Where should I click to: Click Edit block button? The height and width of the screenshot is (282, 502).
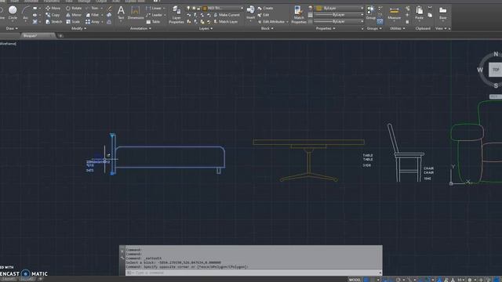[264, 15]
